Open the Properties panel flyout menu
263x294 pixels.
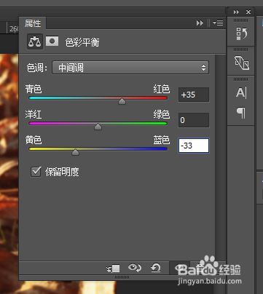click(218, 23)
